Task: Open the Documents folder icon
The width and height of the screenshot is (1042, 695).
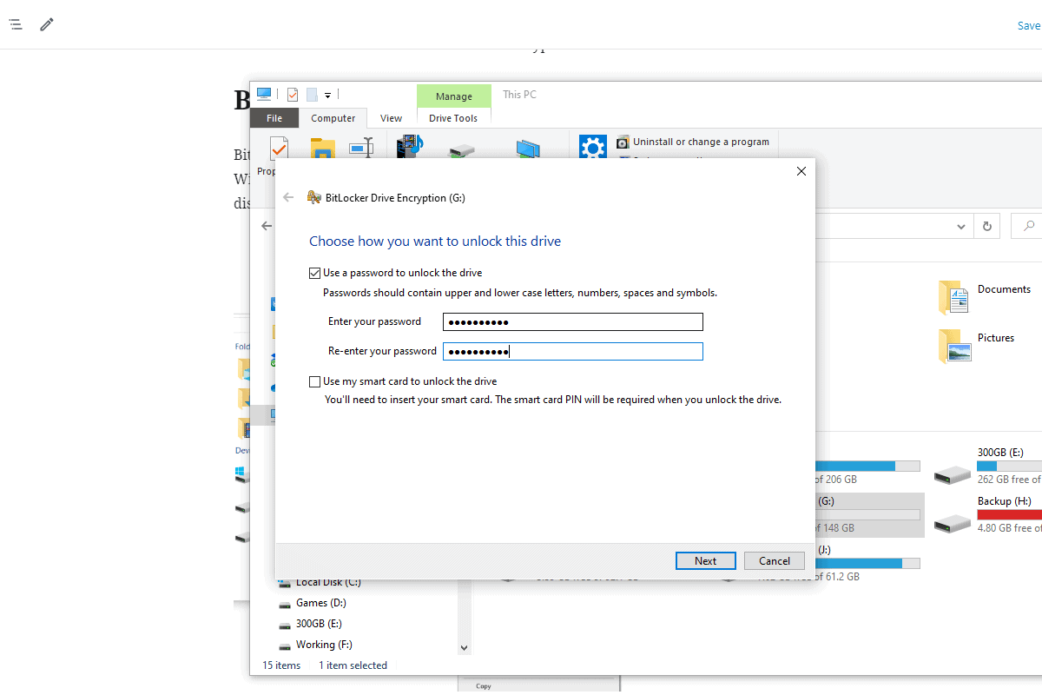Action: (955, 297)
